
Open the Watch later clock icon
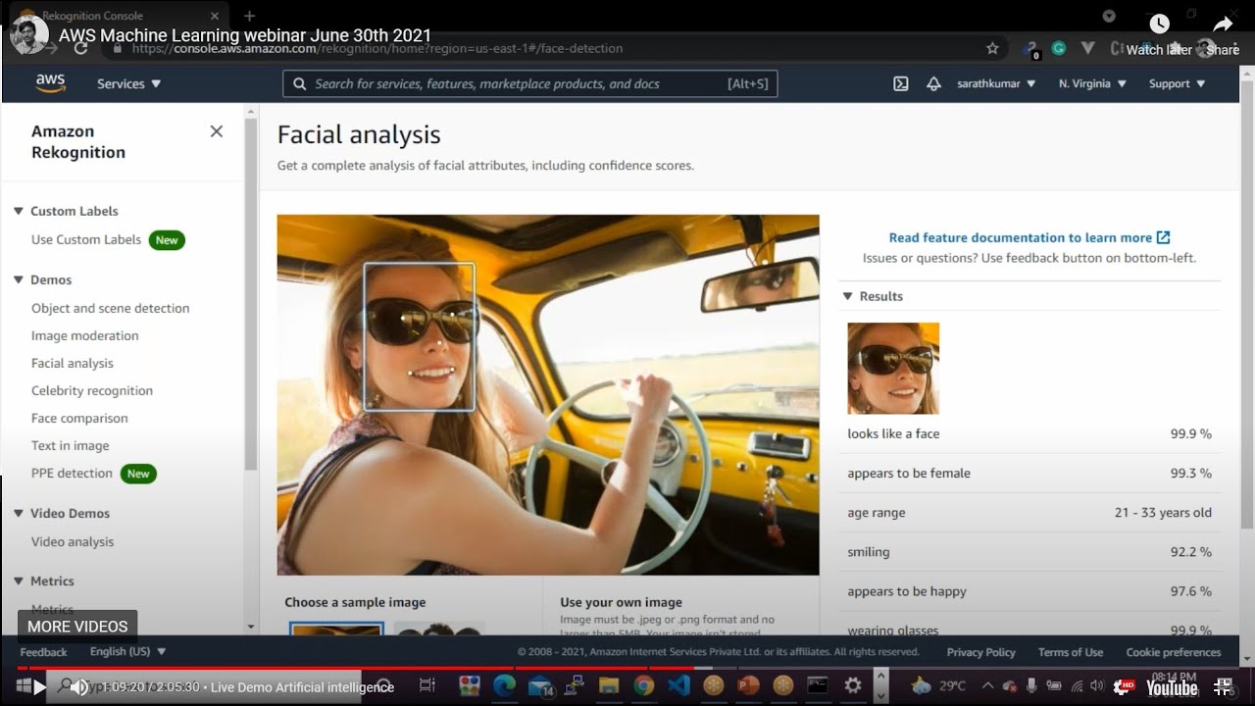pyautogui.click(x=1159, y=25)
